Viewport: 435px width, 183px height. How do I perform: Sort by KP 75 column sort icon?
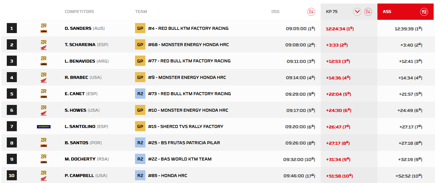(368, 12)
